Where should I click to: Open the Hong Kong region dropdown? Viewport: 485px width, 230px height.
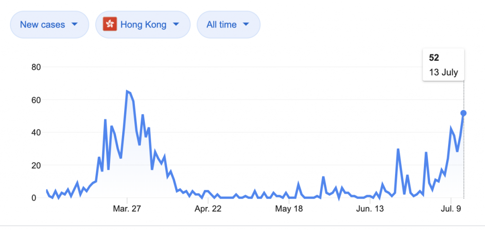coord(143,25)
